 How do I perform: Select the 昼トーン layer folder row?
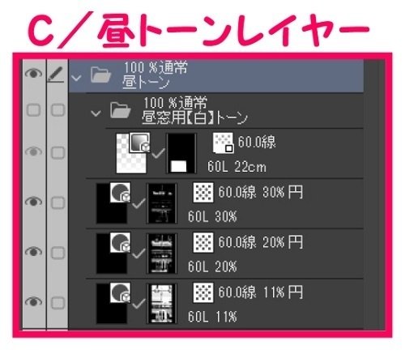click(x=216, y=76)
